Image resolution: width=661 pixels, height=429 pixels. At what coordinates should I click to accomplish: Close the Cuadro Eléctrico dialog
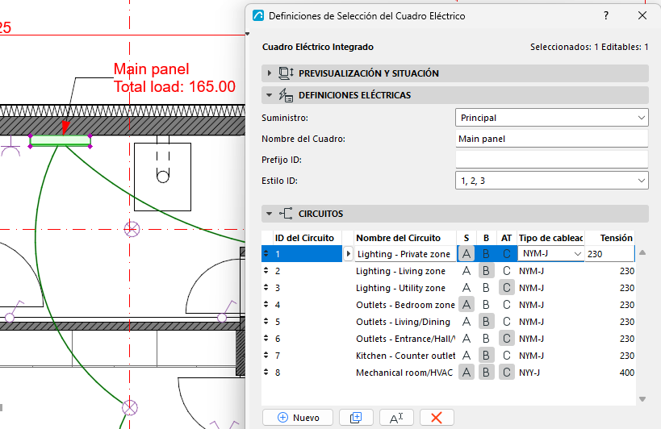pyautogui.click(x=642, y=15)
